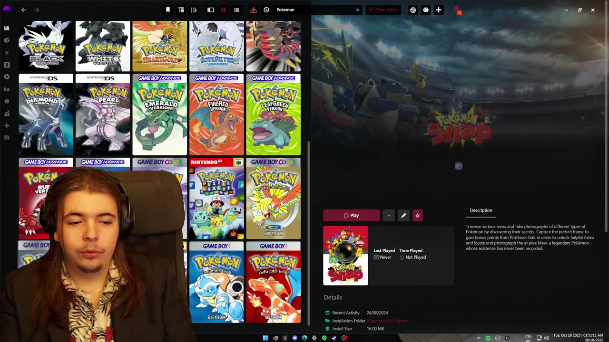
Task: Open the installation folder link
Action: click(x=387, y=321)
